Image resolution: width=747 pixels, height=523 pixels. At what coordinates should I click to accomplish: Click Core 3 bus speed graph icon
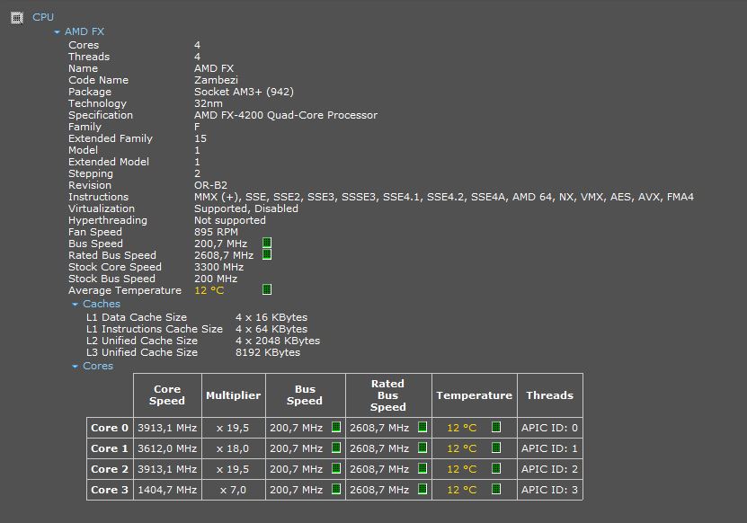[336, 489]
